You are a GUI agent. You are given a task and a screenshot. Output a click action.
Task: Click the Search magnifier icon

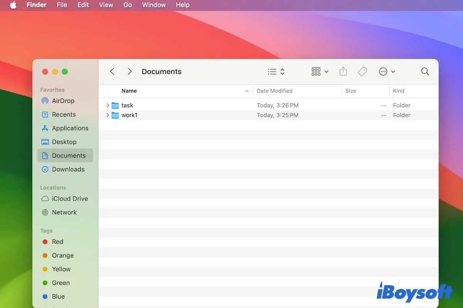tap(425, 72)
